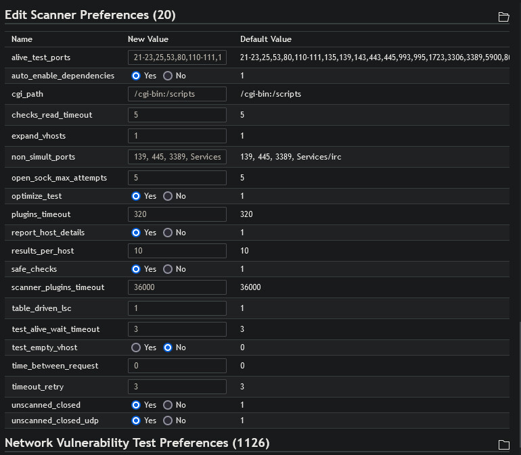521x455 pixels.
Task: Edit the time_between_request value field
Action: pos(177,366)
